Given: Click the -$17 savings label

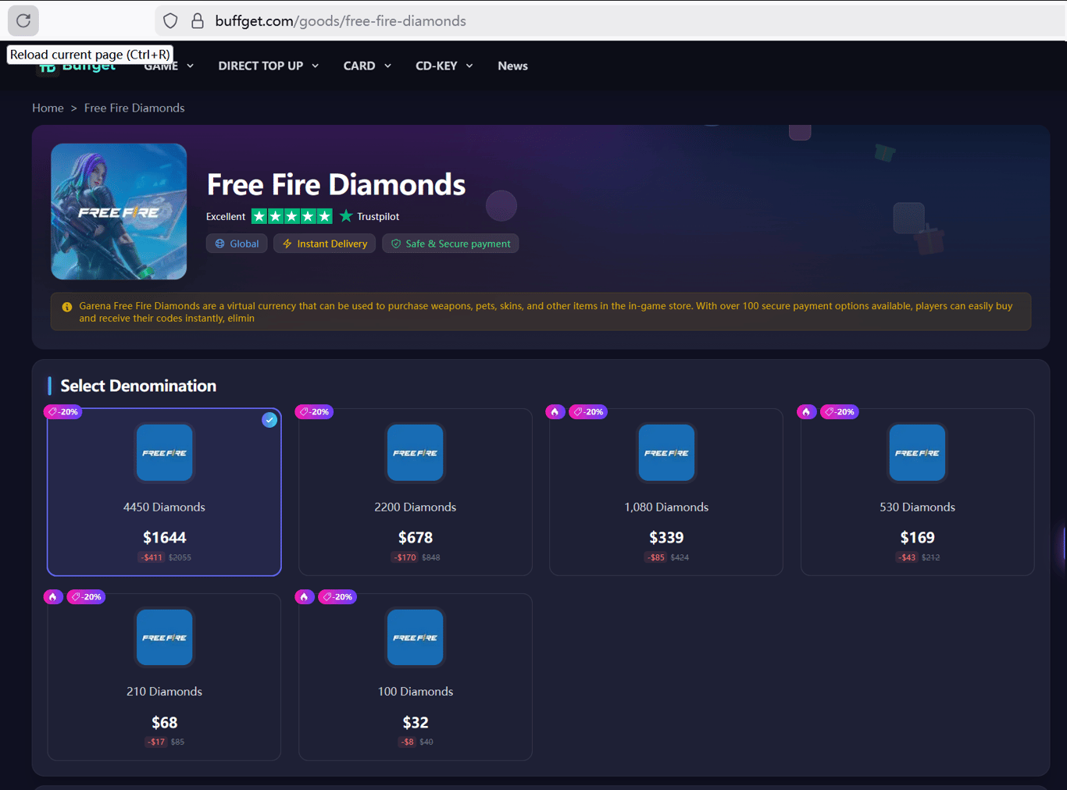Looking at the screenshot, I should click(156, 742).
